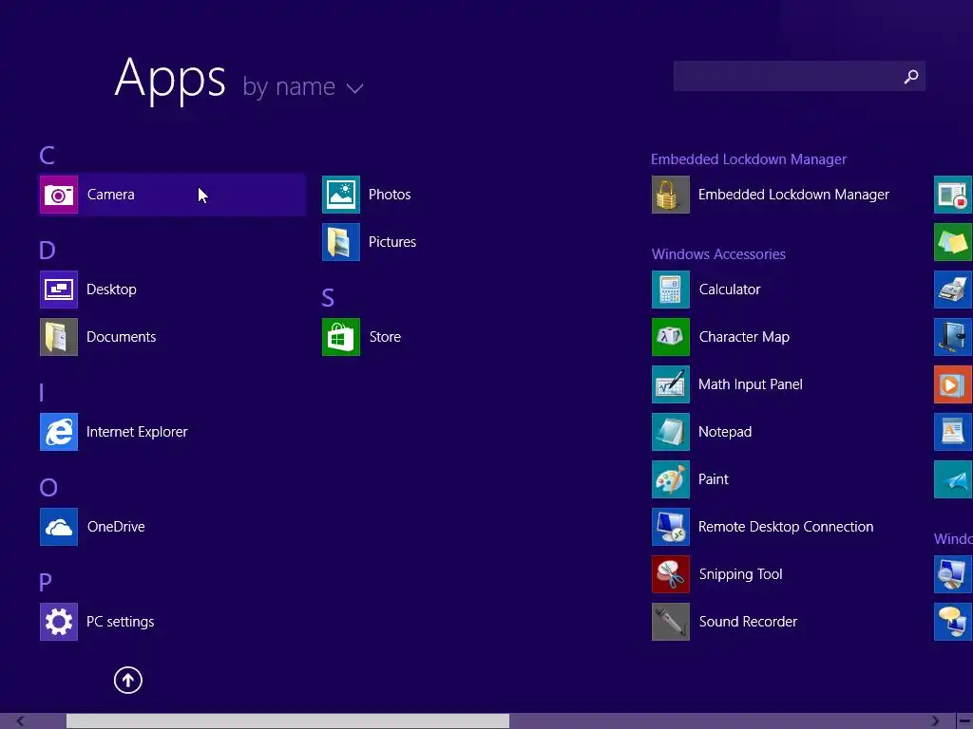Open the WordPad icon at right edge

pos(953,432)
